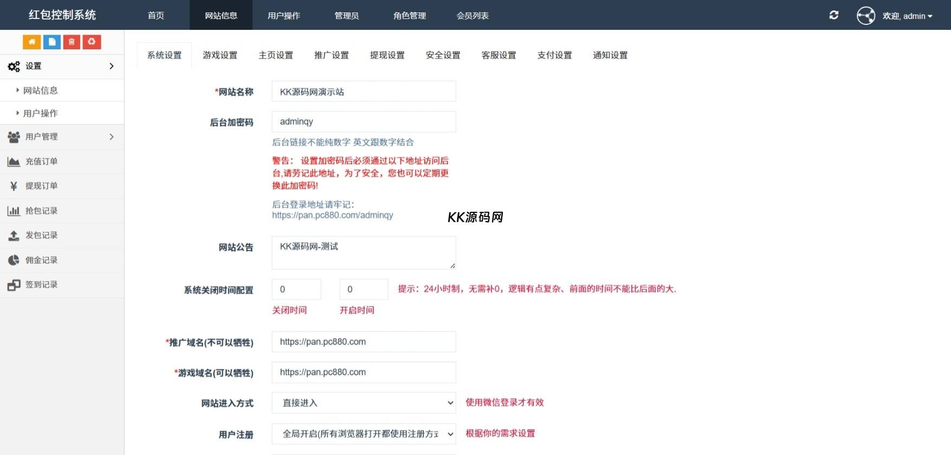Click the admin avatar icon
The height and width of the screenshot is (455, 951).
[x=865, y=16]
